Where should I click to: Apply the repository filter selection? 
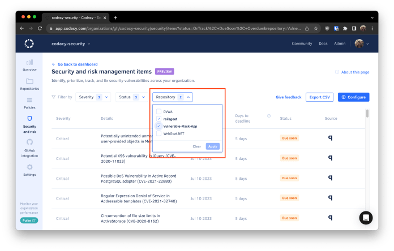click(x=213, y=146)
